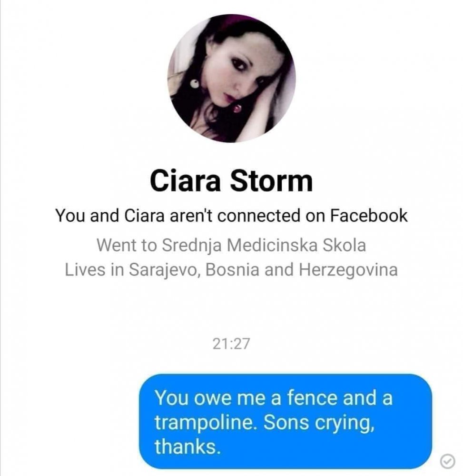Click the word "Facebook" in the notice
Image resolution: width=463 pixels, height=476 pixels.
(x=369, y=216)
